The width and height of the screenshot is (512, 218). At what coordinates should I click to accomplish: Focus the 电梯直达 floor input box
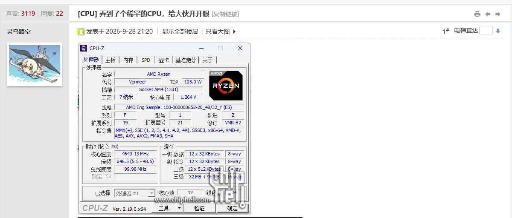click(x=486, y=31)
